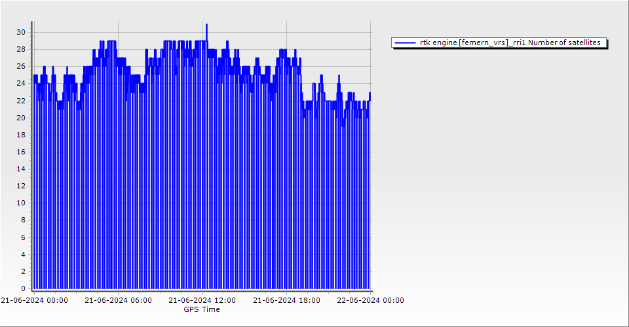
Task: Click the y-axis tick label 20
Action: (x=21, y=118)
